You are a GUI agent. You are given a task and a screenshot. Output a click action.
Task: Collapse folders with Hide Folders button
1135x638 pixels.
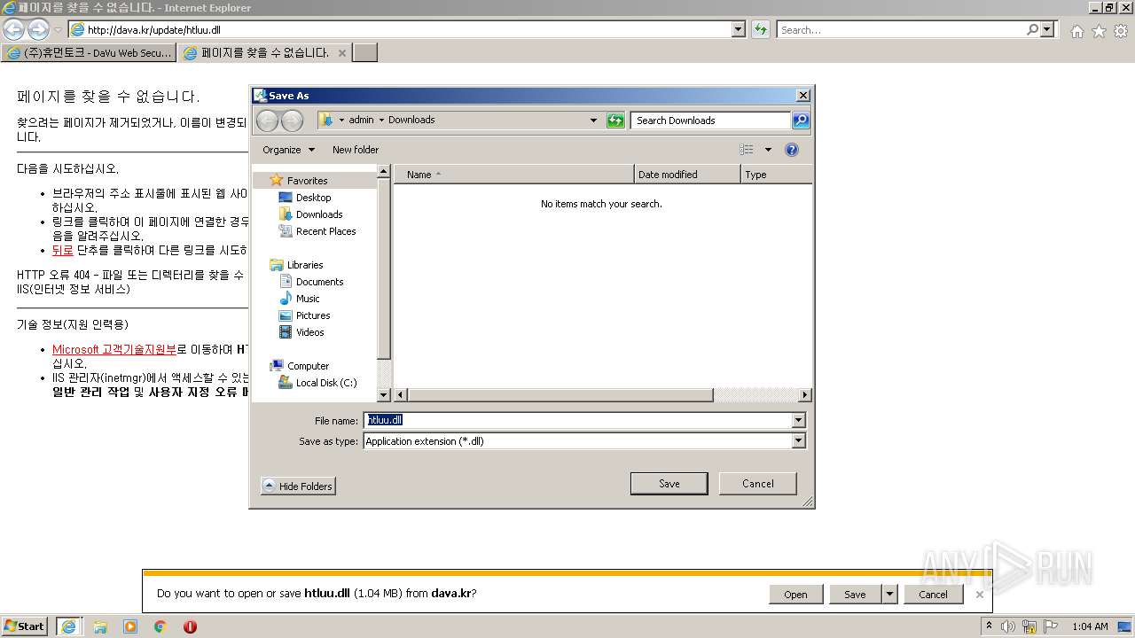point(298,486)
